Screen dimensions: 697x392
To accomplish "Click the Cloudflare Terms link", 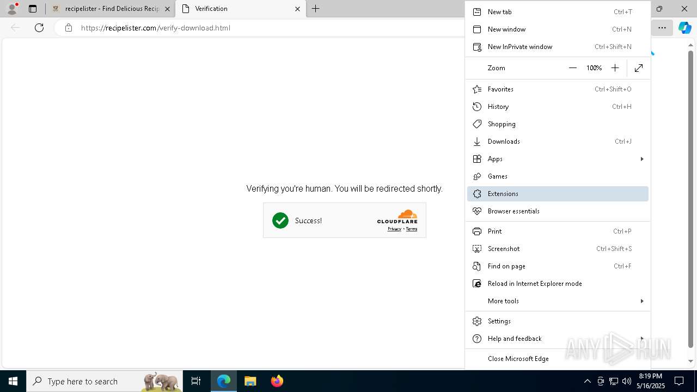I will coord(412,229).
